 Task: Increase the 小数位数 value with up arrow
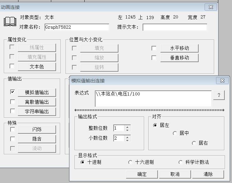tap(128, 137)
